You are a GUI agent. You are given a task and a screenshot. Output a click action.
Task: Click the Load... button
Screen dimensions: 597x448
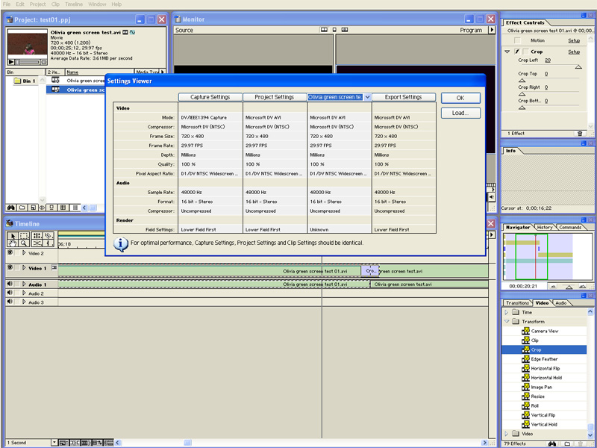pos(460,113)
